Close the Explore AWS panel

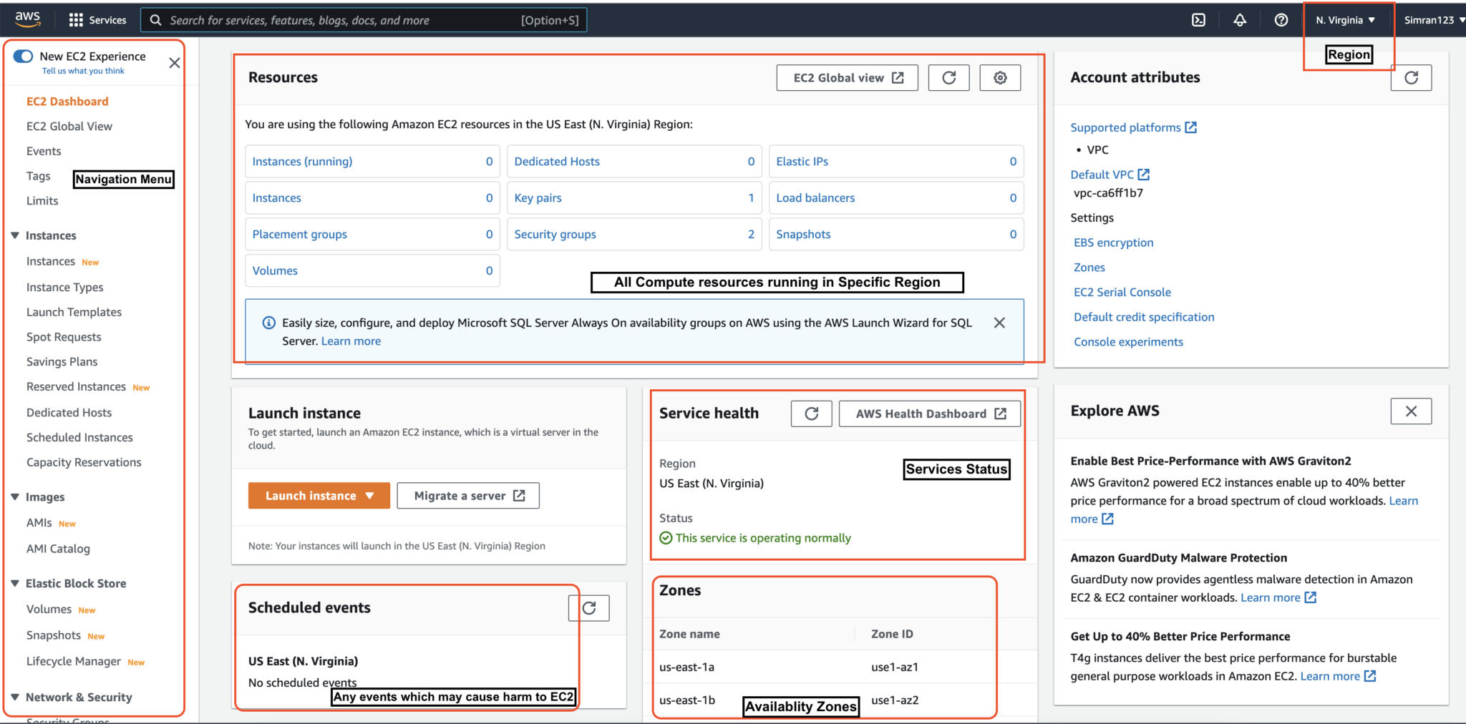click(x=1411, y=411)
